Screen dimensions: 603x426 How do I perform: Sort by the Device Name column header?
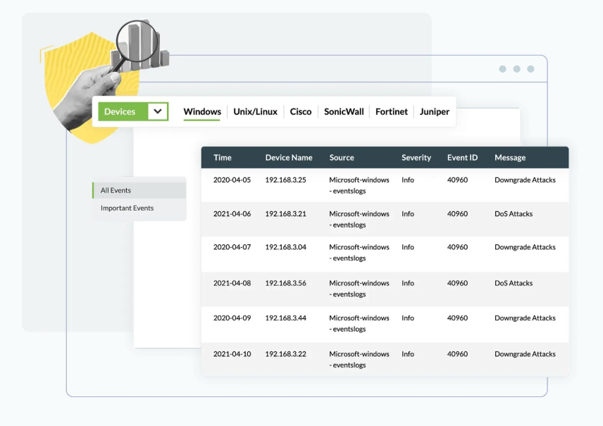click(289, 157)
